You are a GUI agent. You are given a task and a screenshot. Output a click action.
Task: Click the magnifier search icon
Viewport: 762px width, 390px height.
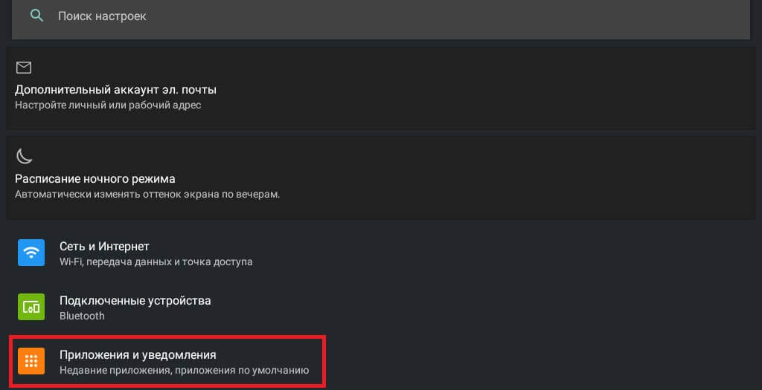[37, 16]
